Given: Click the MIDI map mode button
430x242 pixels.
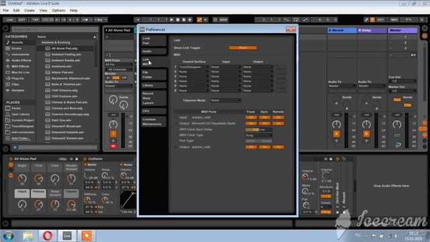Looking at the screenshot, I should point(394,19).
